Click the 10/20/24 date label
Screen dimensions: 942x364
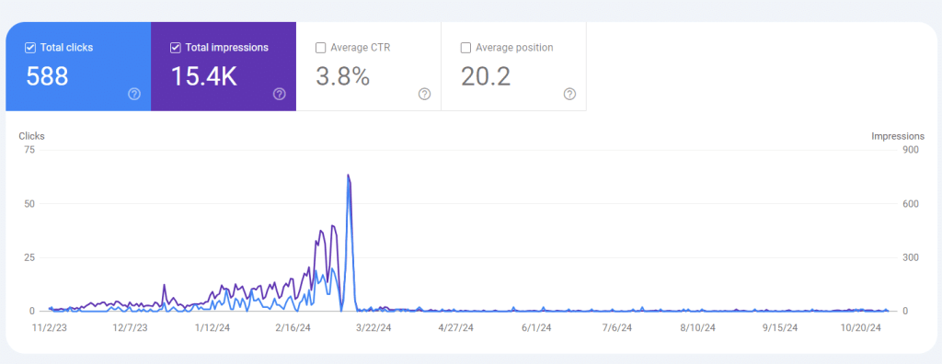click(861, 328)
